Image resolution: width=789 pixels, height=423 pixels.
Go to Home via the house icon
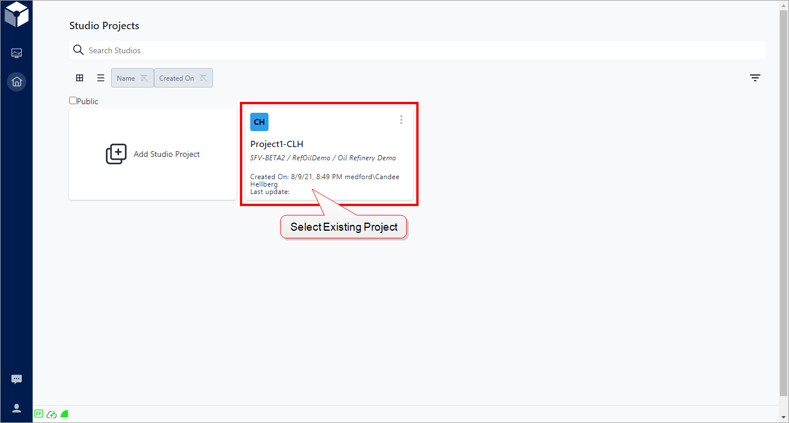click(17, 82)
